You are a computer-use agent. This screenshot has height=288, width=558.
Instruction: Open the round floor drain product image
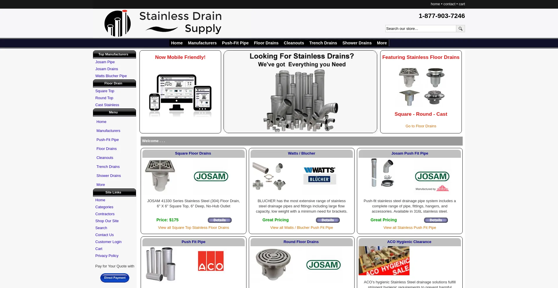[273, 264]
